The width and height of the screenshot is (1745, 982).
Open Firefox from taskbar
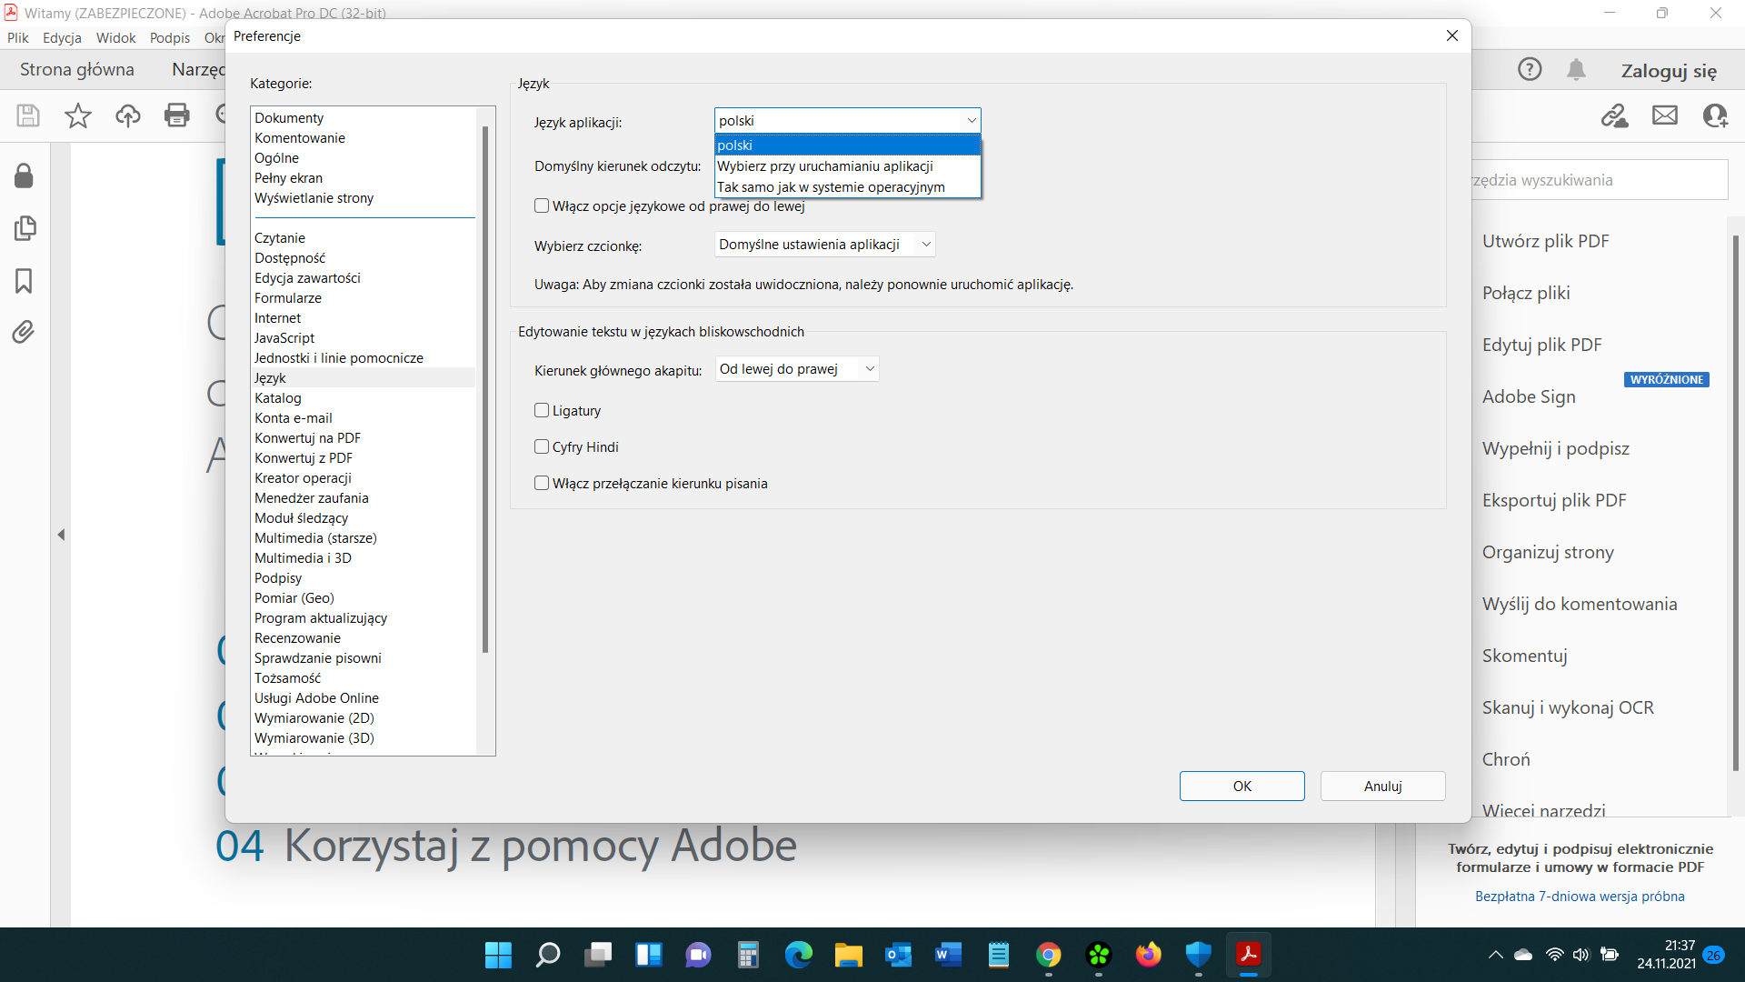[x=1149, y=955]
